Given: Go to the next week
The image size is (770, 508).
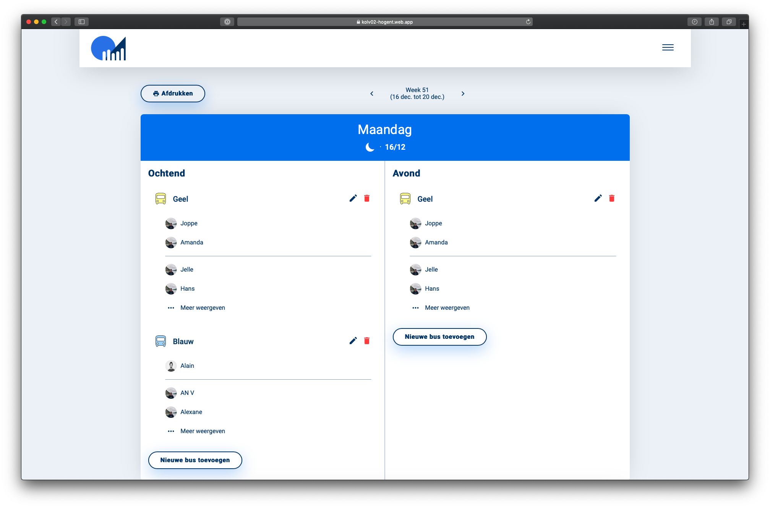Looking at the screenshot, I should (463, 94).
